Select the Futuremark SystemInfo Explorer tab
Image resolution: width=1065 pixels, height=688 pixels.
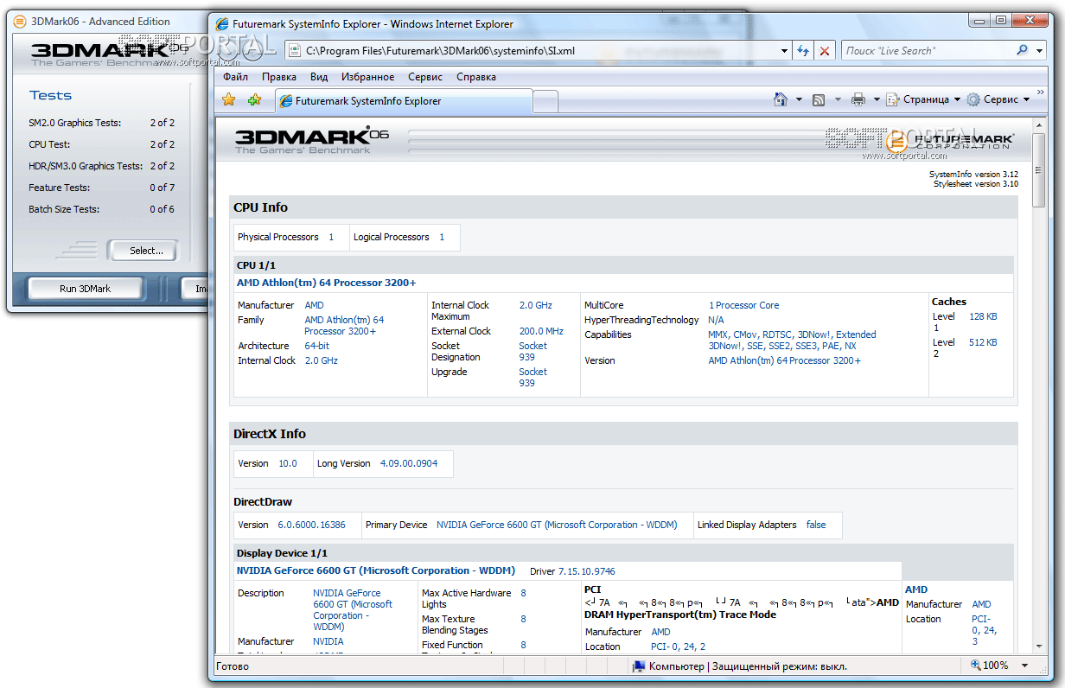point(404,101)
